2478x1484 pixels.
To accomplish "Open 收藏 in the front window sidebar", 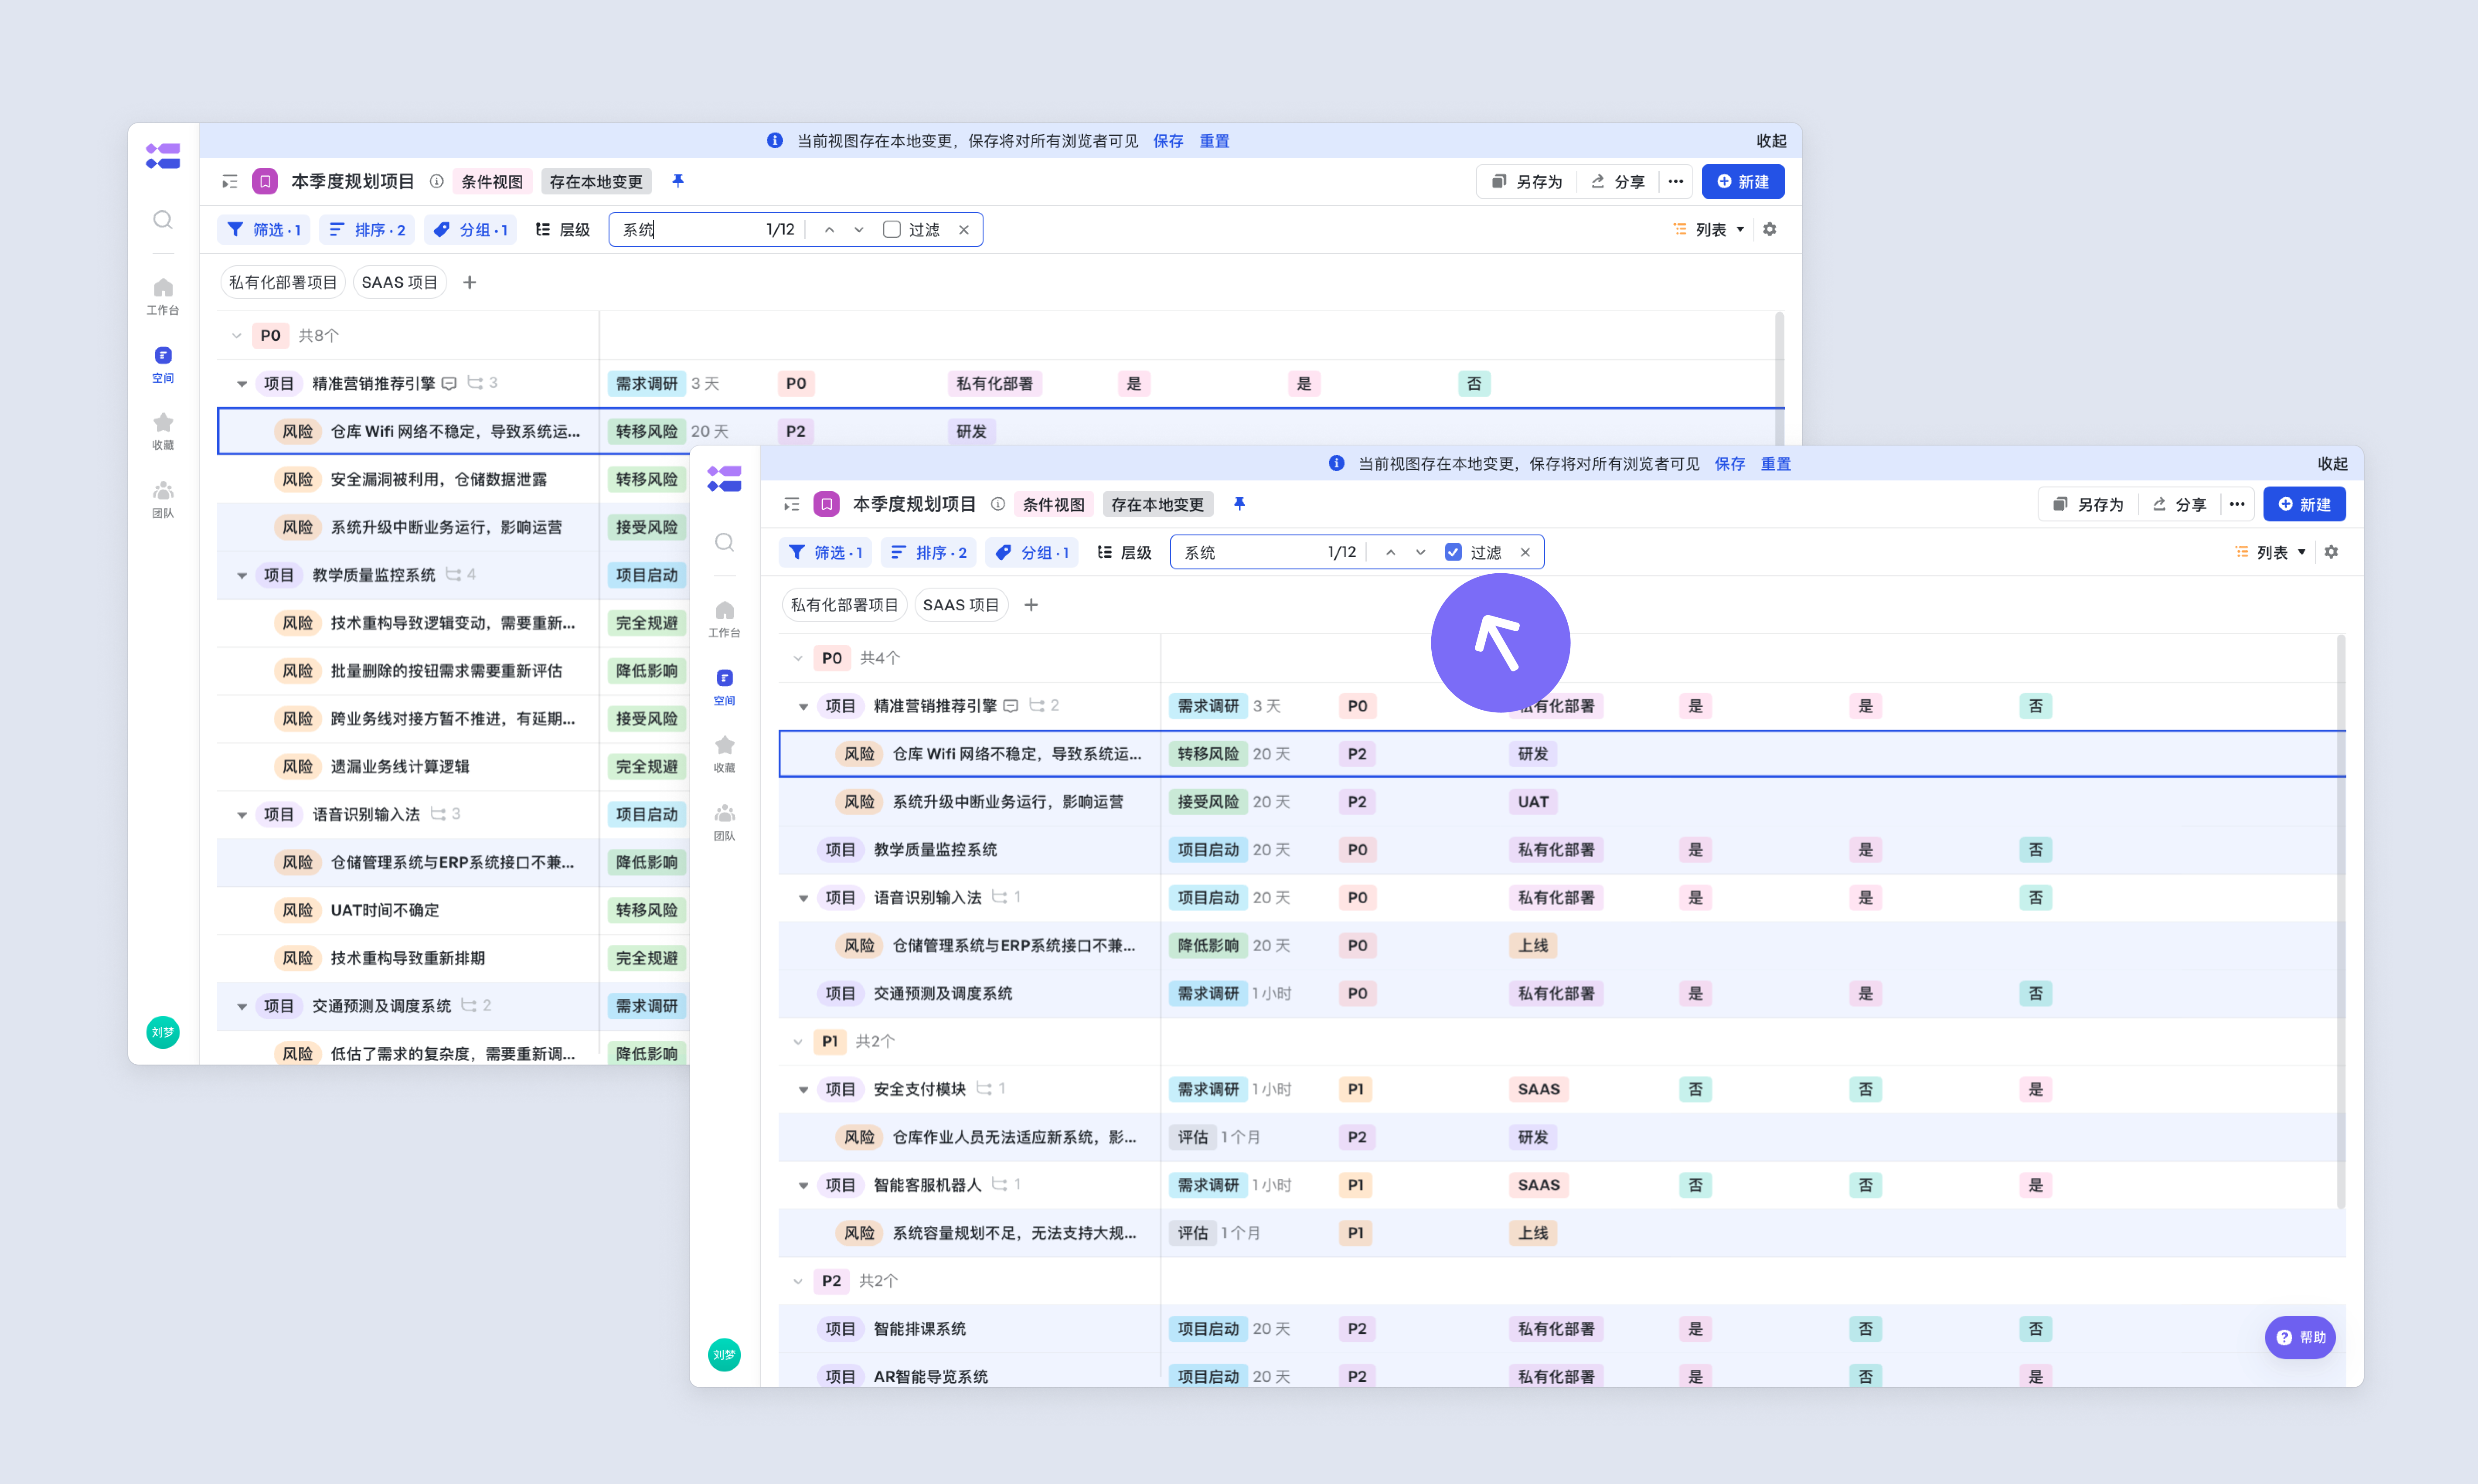I will pyautogui.click(x=725, y=754).
